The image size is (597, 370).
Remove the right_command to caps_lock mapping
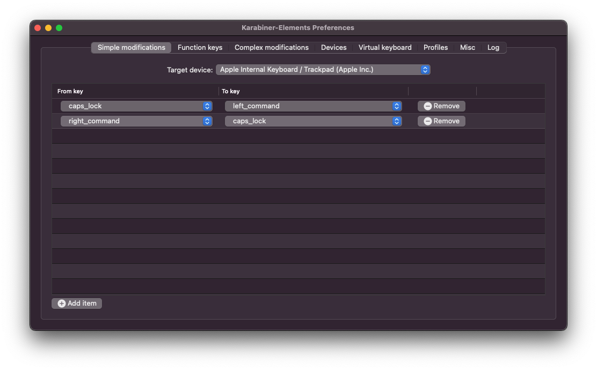click(441, 121)
